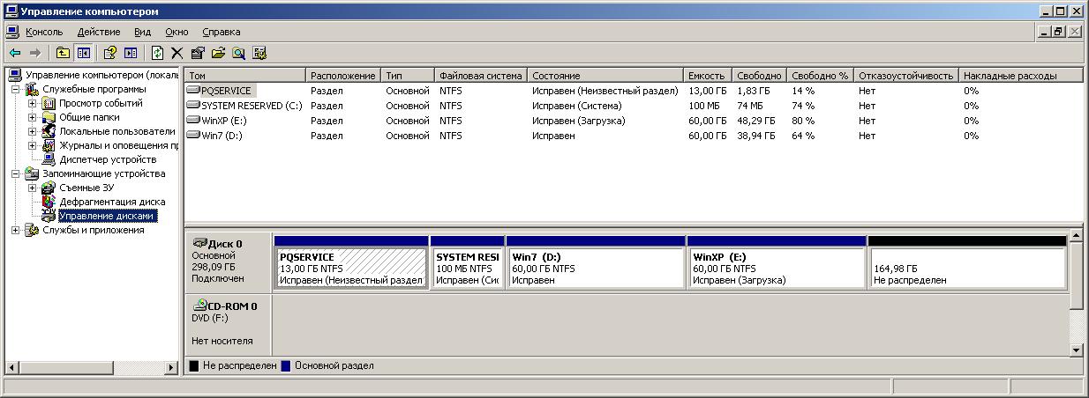
Task: Click the Запоминающие устройства tree icon
Action: pos(33,174)
